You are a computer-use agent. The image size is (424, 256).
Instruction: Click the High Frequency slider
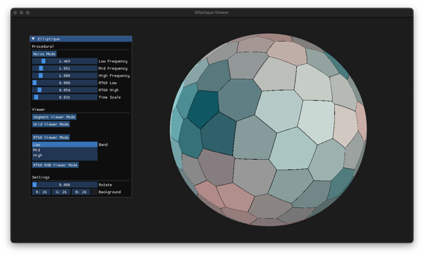tap(65, 75)
